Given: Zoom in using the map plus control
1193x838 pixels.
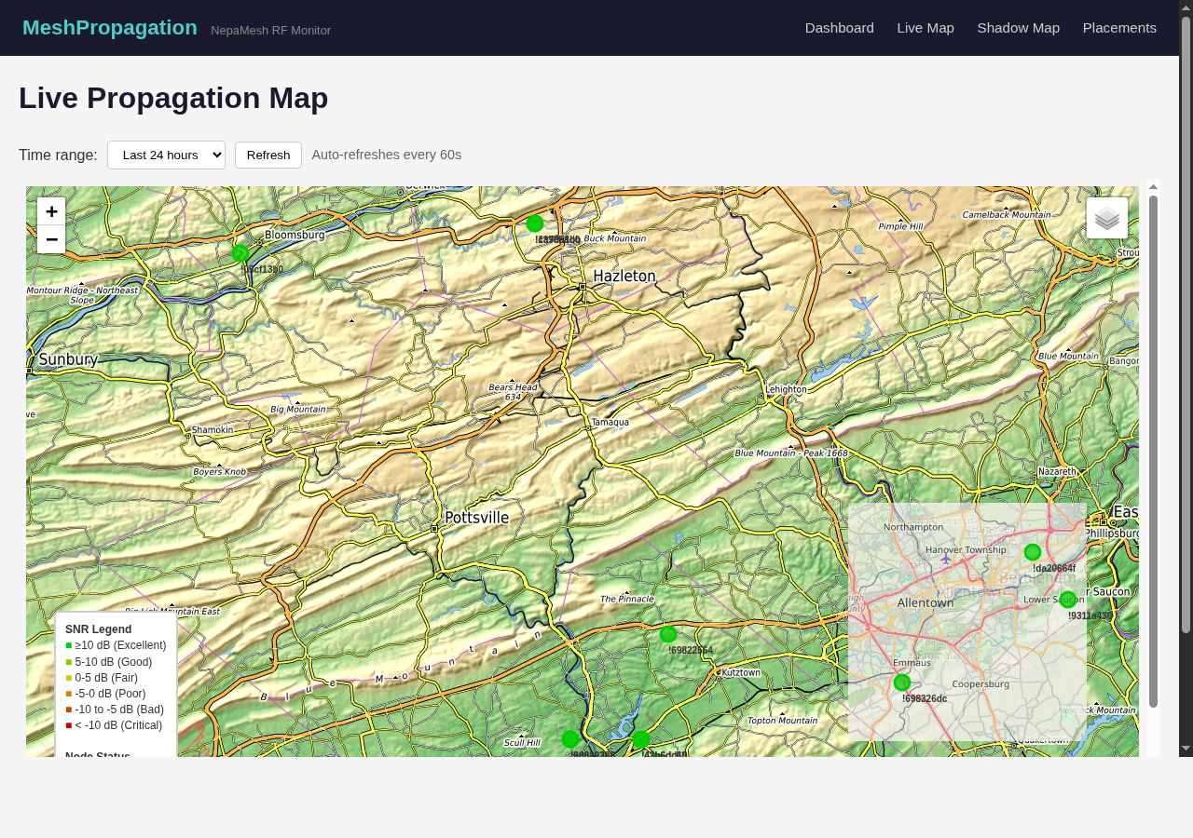Looking at the screenshot, I should 51,211.
